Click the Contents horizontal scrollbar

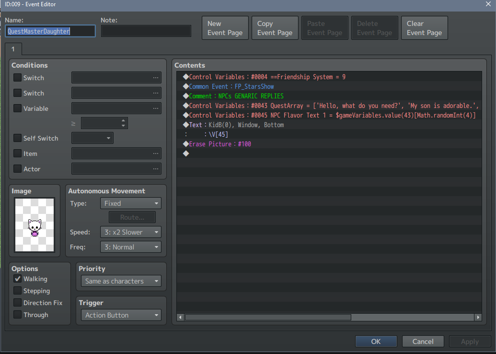pyautogui.click(x=268, y=318)
